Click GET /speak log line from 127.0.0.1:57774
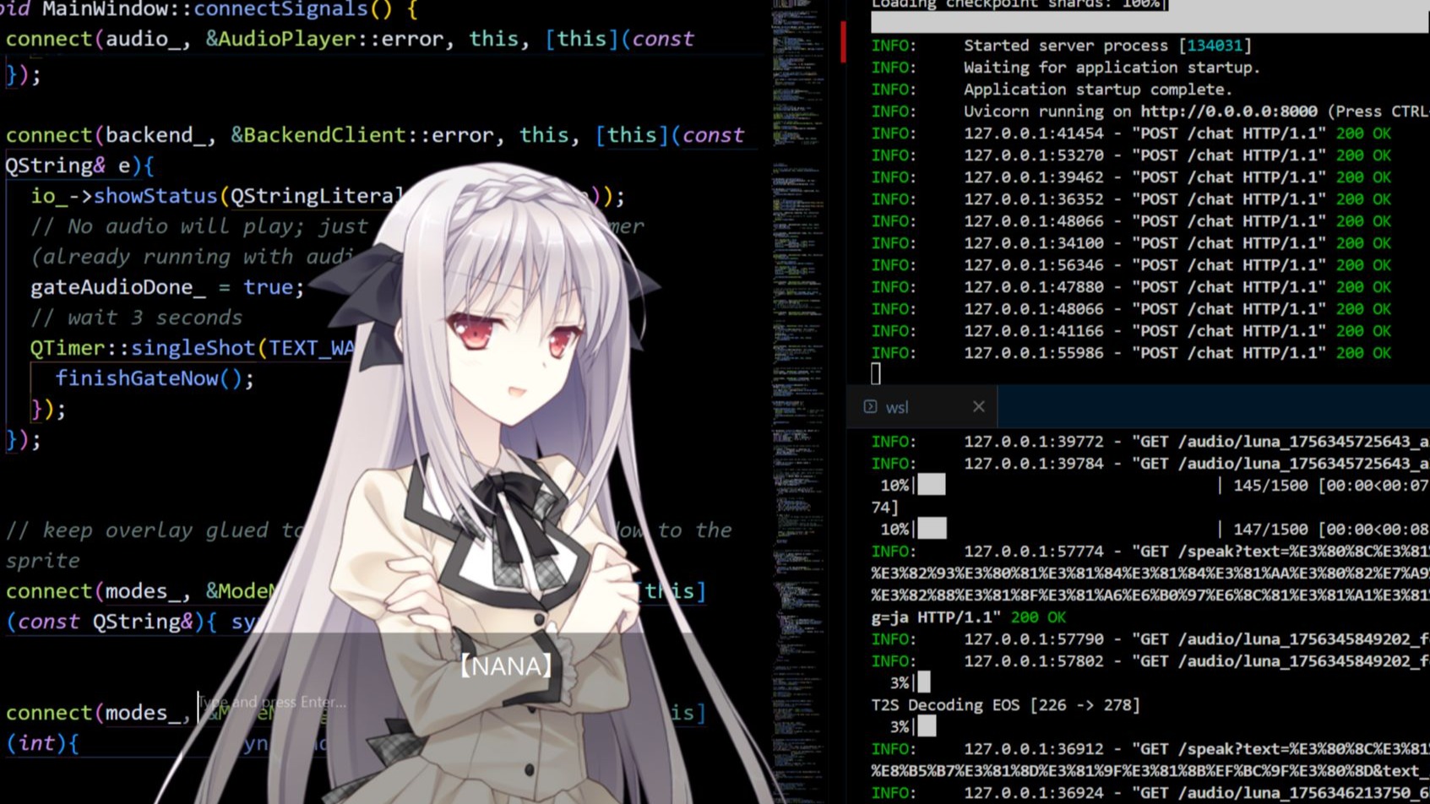Viewport: 1430px width, 804px height. pos(1150,551)
